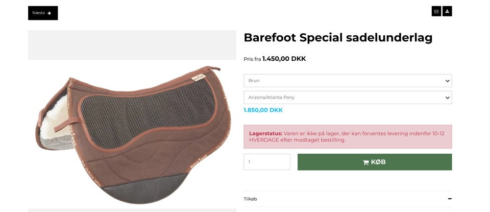The image size is (490, 212).
Task: Open the Arizona/Atlanta Pony size dropdown
Action: click(347, 98)
